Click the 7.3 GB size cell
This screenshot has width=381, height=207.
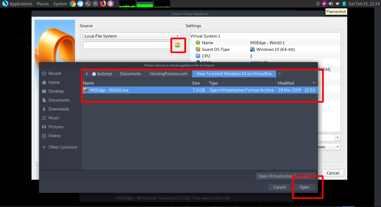[199, 90]
